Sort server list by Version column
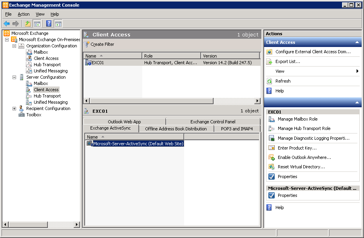The height and width of the screenshot is (238, 364). (230, 56)
